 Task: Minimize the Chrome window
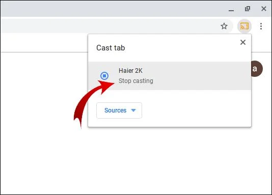click(x=231, y=10)
